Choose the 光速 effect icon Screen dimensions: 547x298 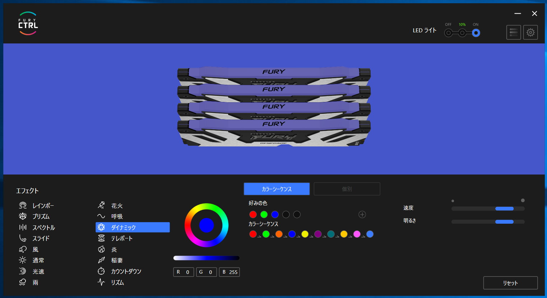pyautogui.click(x=23, y=271)
